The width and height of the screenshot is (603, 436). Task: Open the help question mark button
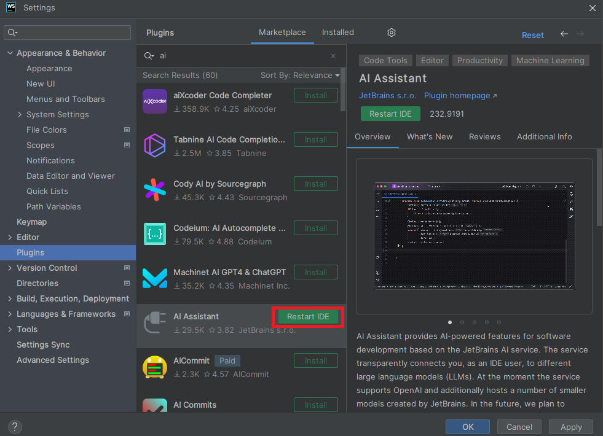pos(15,426)
